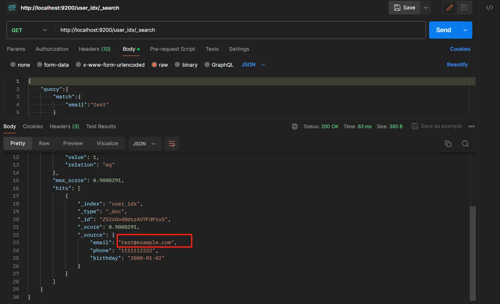Select the binary radio button

point(177,65)
